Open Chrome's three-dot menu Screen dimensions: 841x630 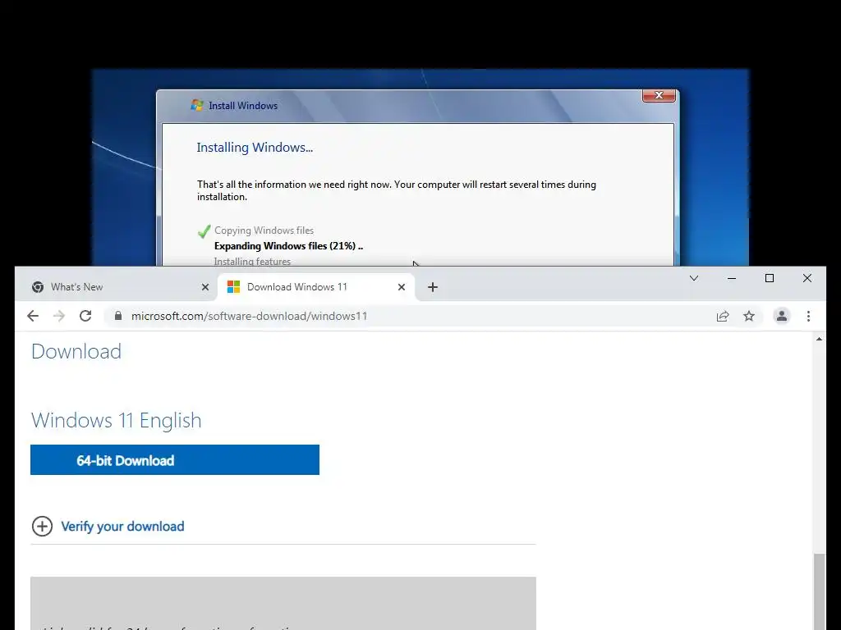pos(808,316)
